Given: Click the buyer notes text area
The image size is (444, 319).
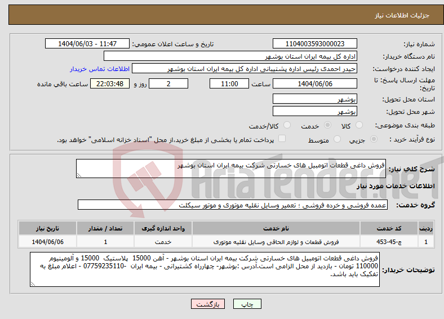Looking at the screenshot, I should [x=205, y=269].
